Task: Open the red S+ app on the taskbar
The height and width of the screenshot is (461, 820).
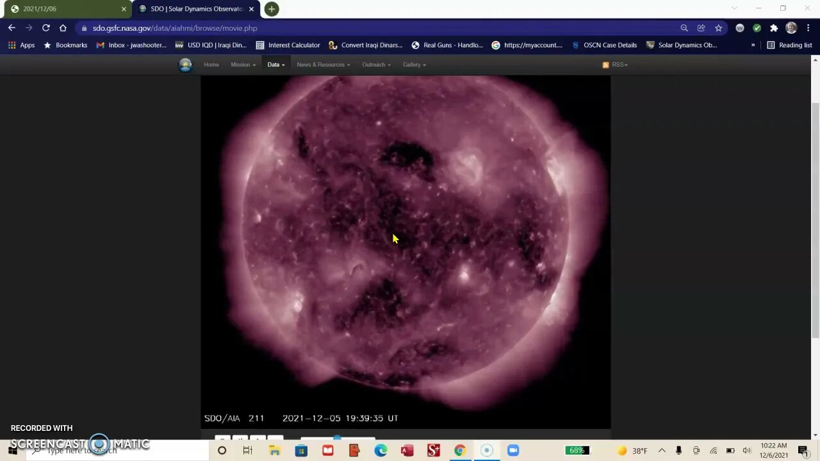Action: tap(434, 451)
